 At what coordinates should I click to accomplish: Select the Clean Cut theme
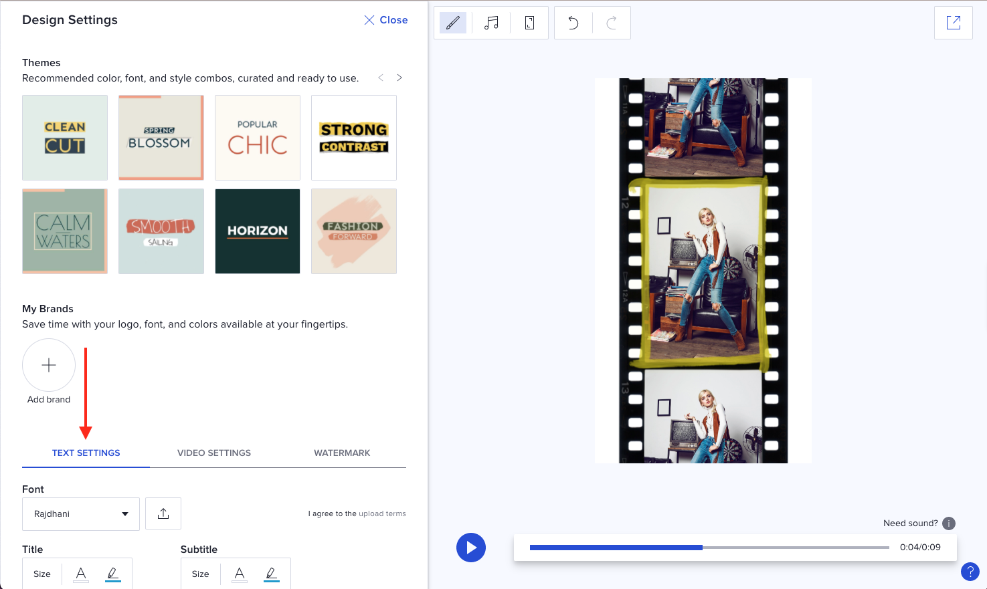(65, 138)
